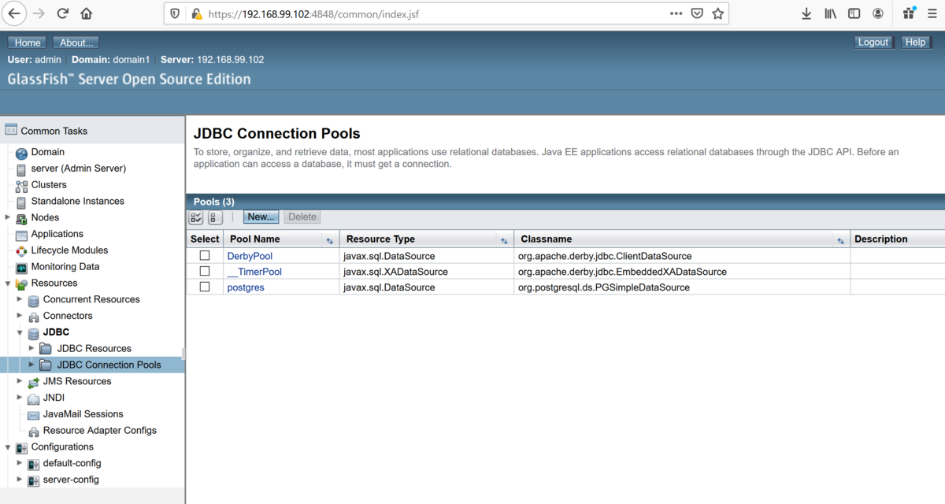
Task: Tick the checkbox for __TimerPool
Action: pyautogui.click(x=205, y=272)
